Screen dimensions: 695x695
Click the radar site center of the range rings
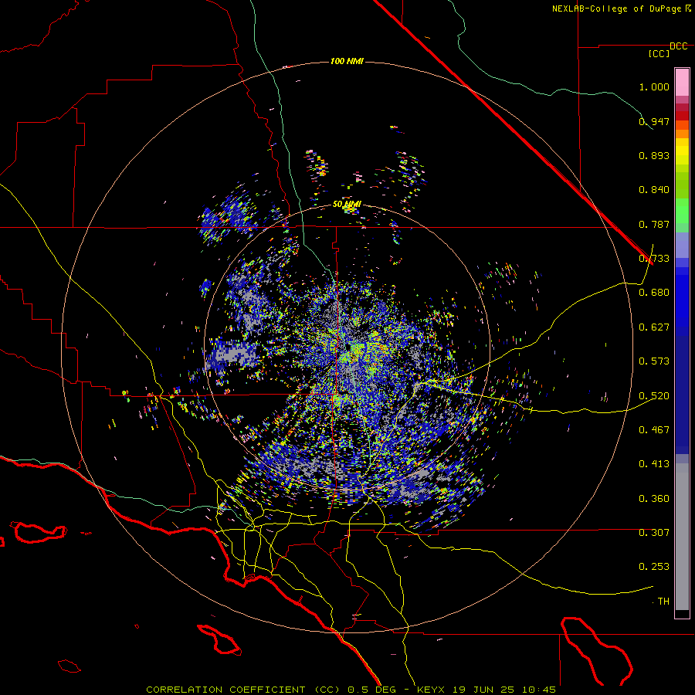coord(347,347)
